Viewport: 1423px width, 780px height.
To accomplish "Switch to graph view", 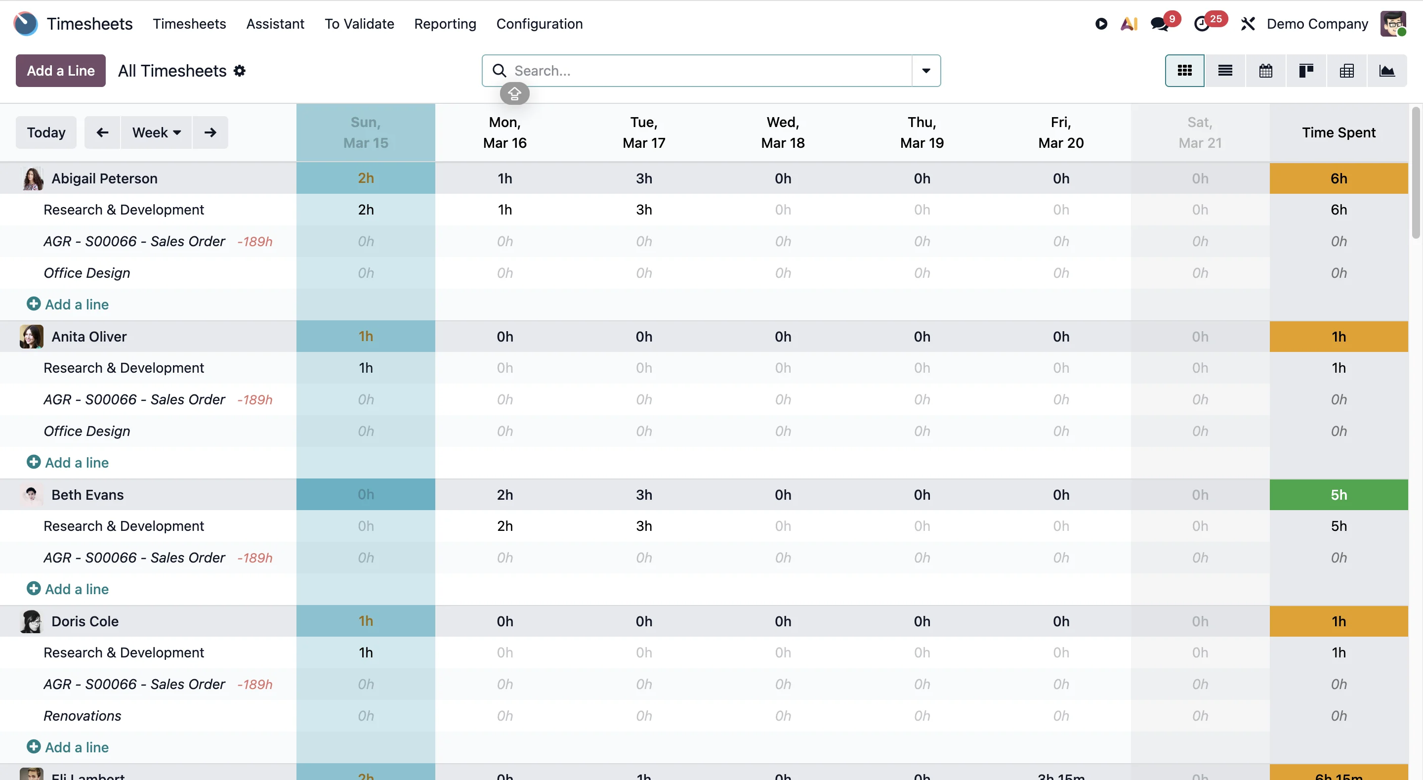I will tap(1386, 71).
